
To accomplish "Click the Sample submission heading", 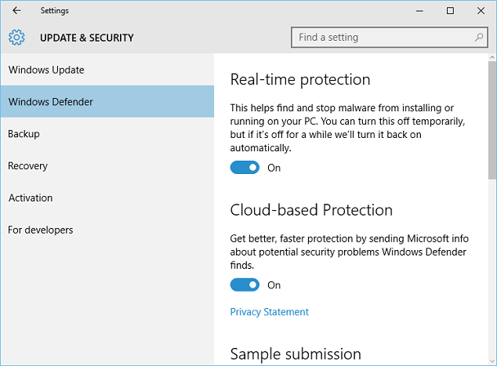I will click(296, 354).
